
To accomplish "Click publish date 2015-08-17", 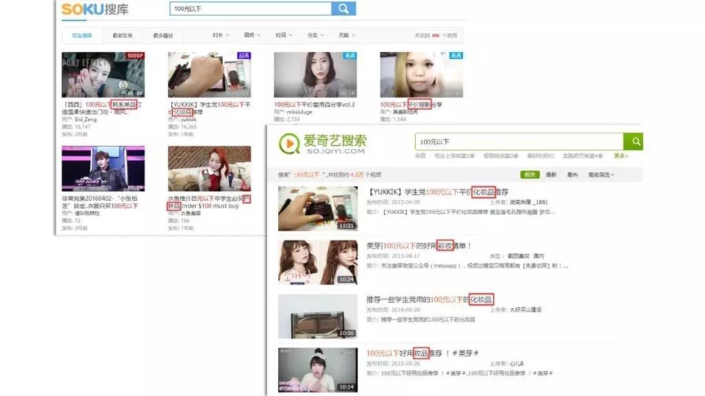I will tap(406, 256).
